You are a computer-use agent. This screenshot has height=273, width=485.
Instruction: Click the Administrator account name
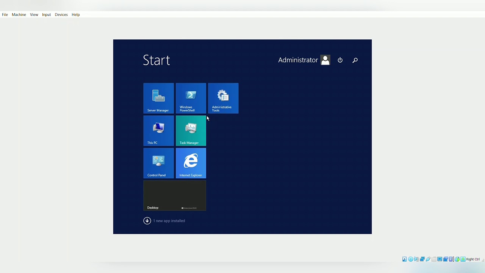pos(298,60)
